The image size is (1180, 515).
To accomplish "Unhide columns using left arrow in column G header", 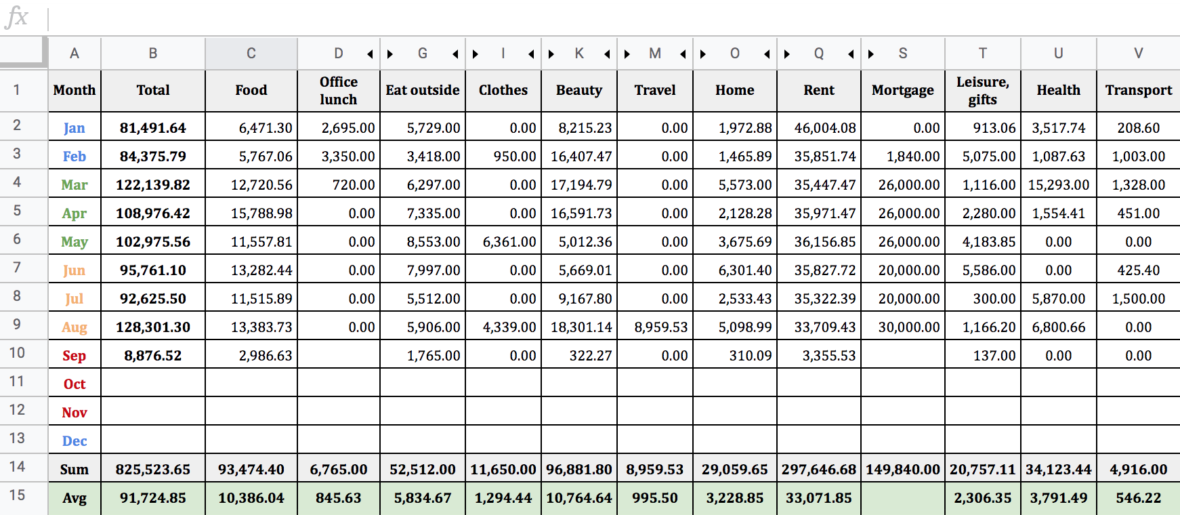I will pyautogui.click(x=455, y=54).
